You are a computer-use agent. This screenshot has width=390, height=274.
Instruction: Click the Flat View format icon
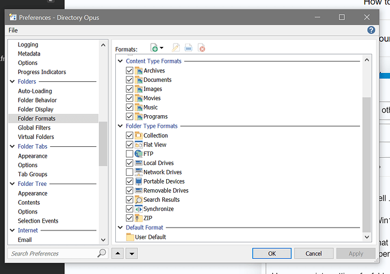point(138,145)
